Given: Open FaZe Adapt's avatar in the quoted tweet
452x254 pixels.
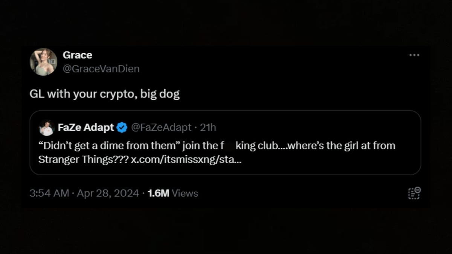Looking at the screenshot, I should point(46,127).
